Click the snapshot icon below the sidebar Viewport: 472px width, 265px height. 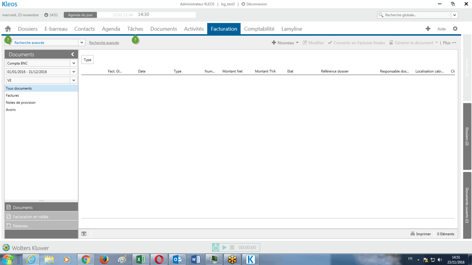[x=84, y=234]
